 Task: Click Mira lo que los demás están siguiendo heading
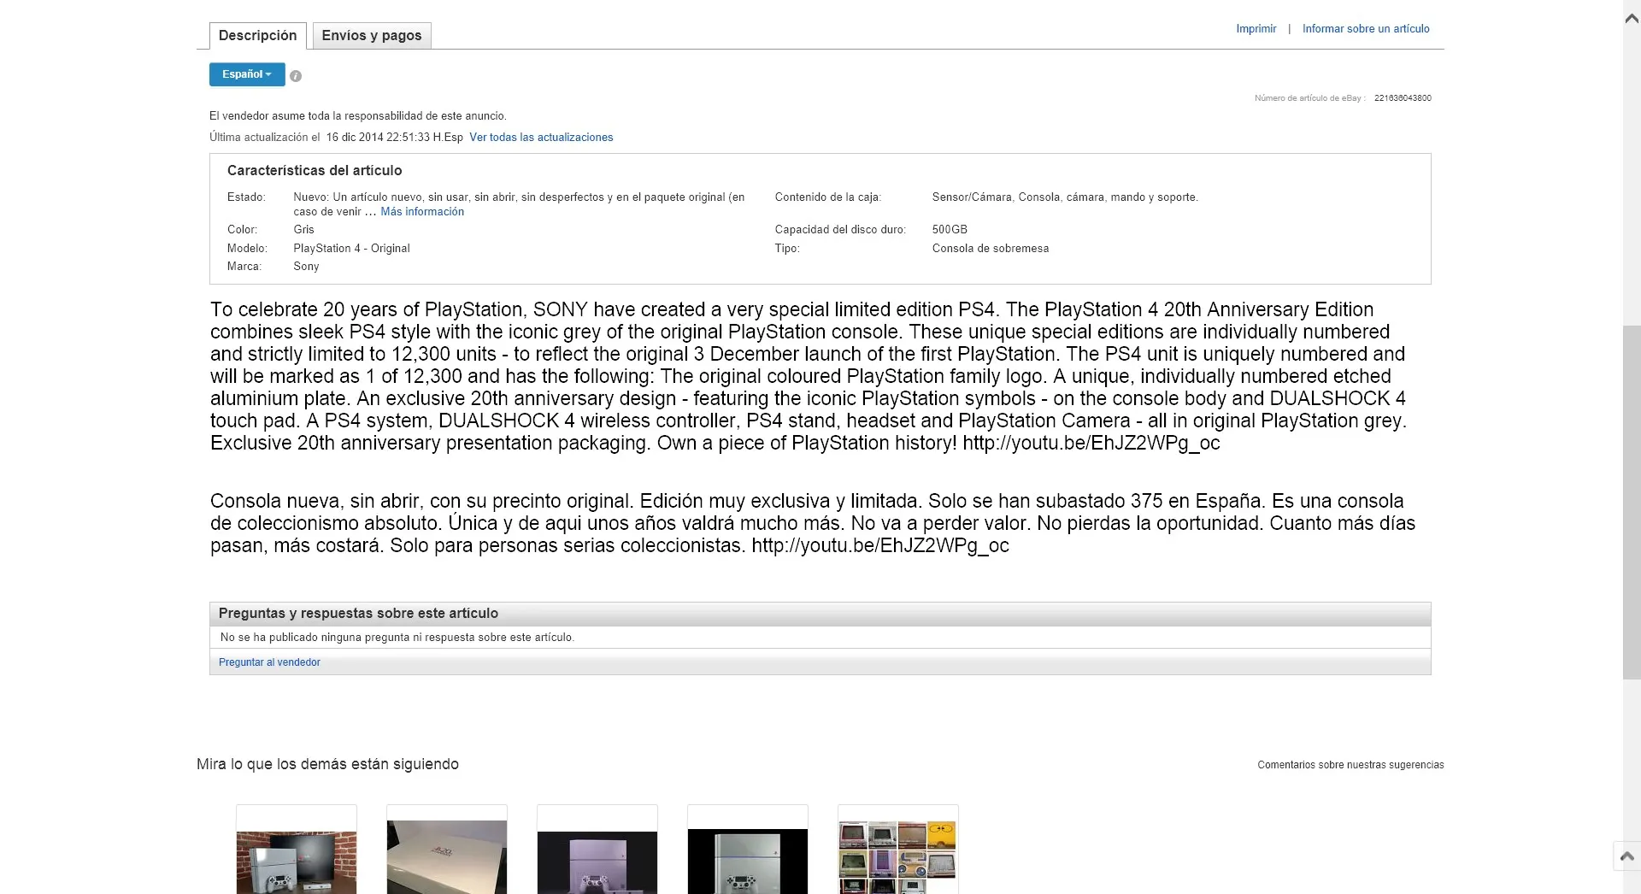(x=327, y=764)
